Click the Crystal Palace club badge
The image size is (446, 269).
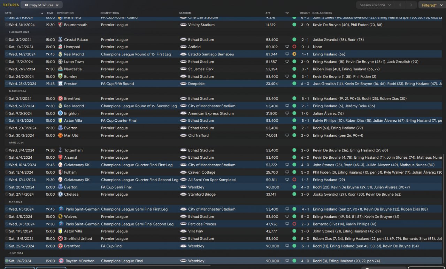click(x=60, y=40)
